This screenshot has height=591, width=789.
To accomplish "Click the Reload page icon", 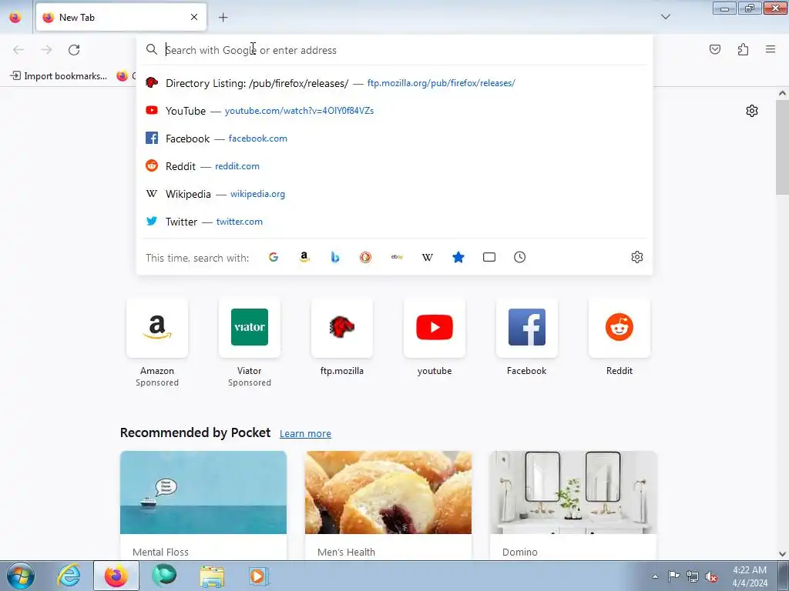I will (x=74, y=50).
